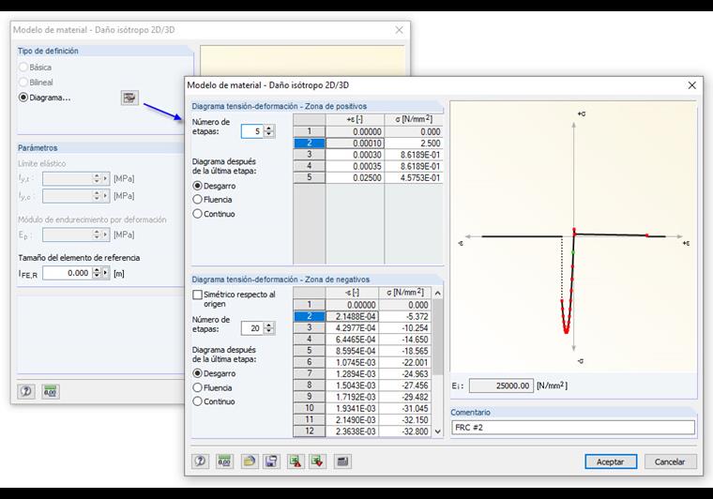Open help in the front dialog toolbar

click(x=200, y=461)
